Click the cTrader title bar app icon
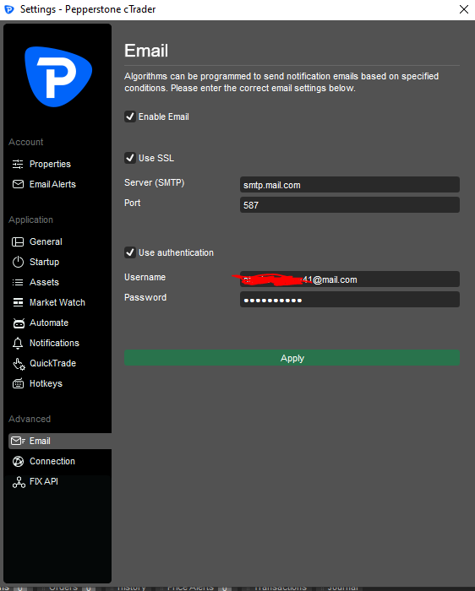 click(x=9, y=9)
